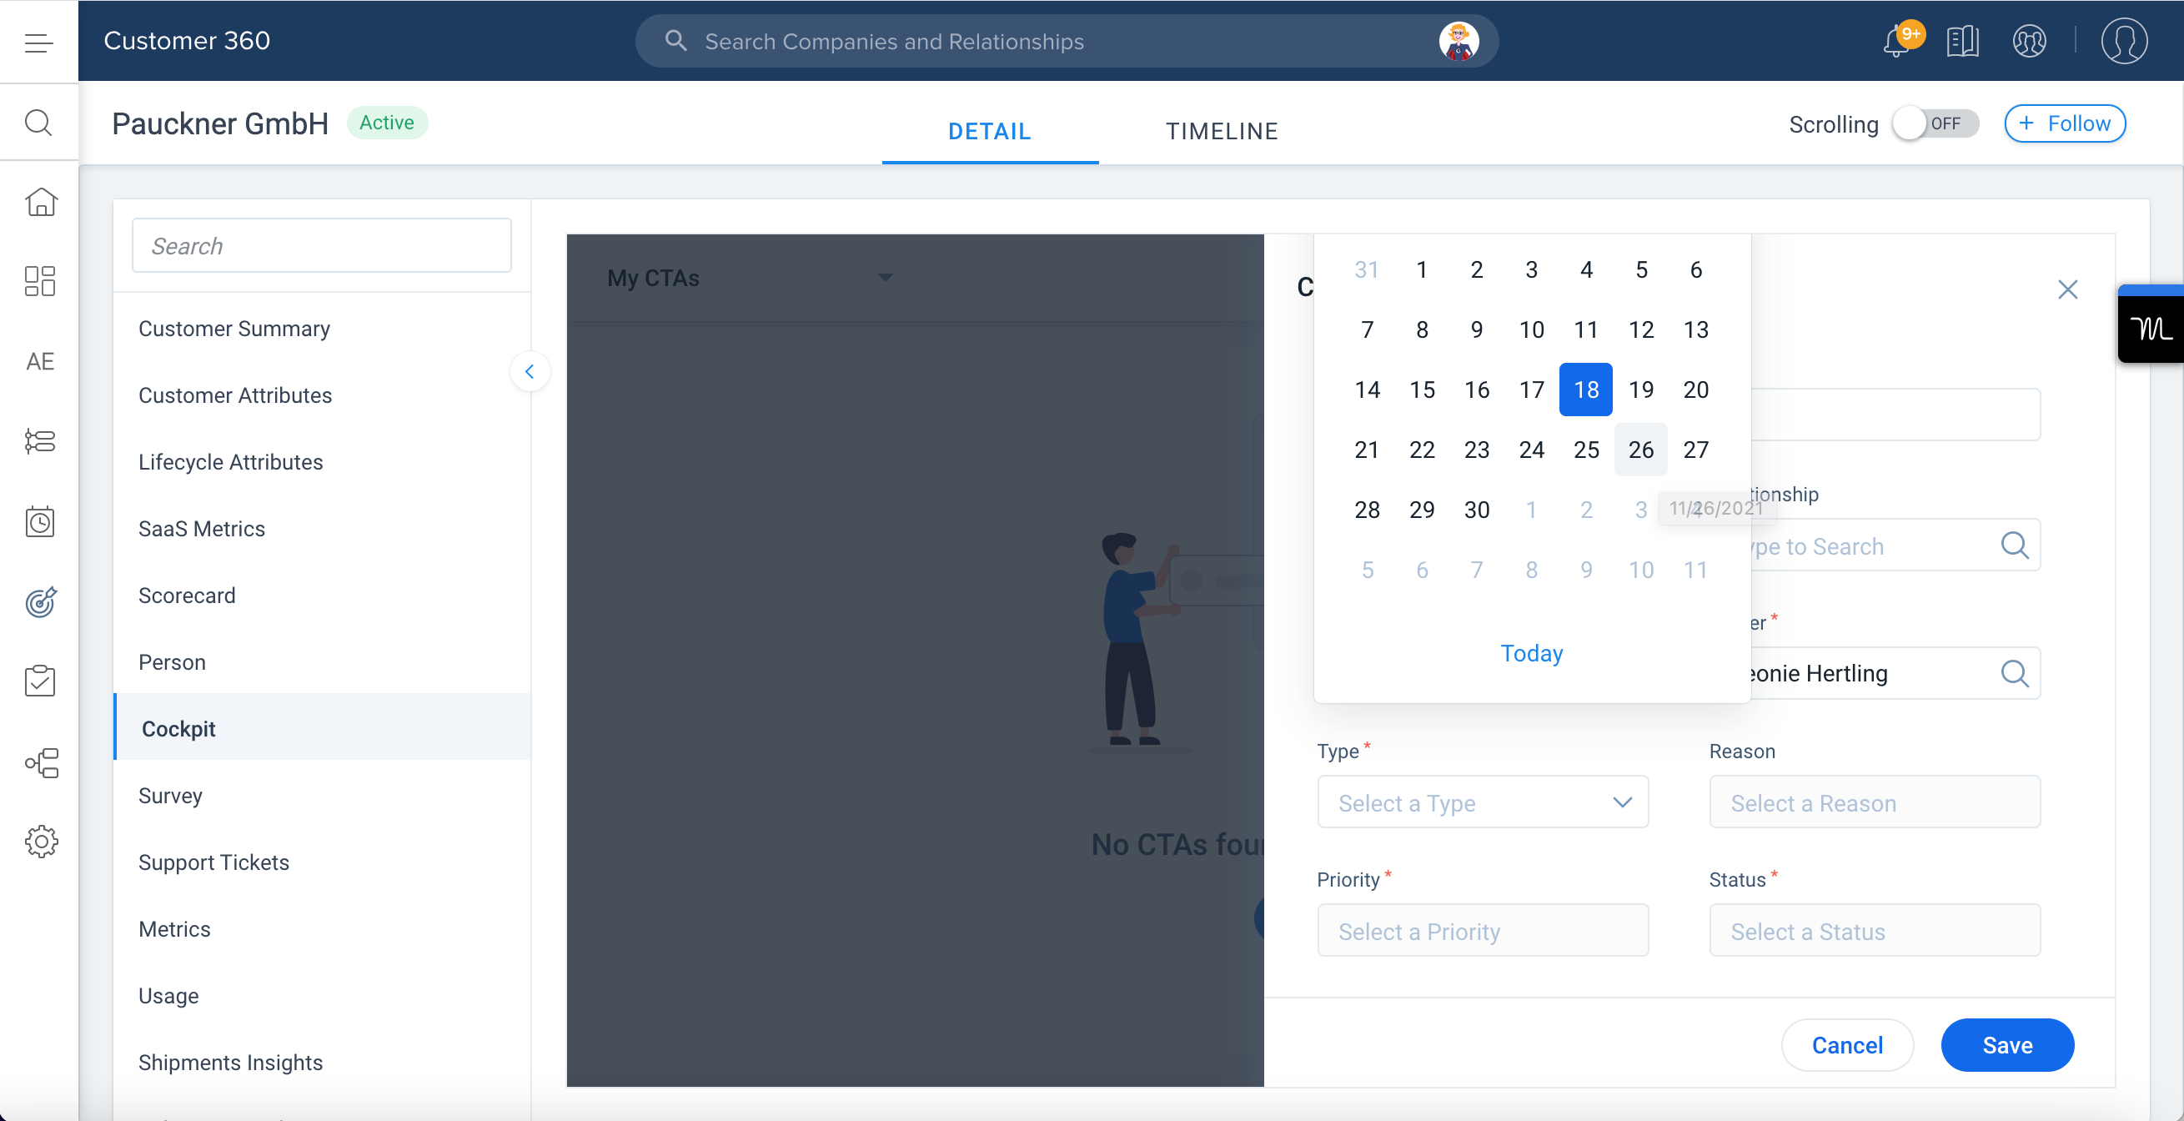Image resolution: width=2184 pixels, height=1121 pixels.
Task: Open the clipboard tasks sidebar icon
Action: coord(41,681)
